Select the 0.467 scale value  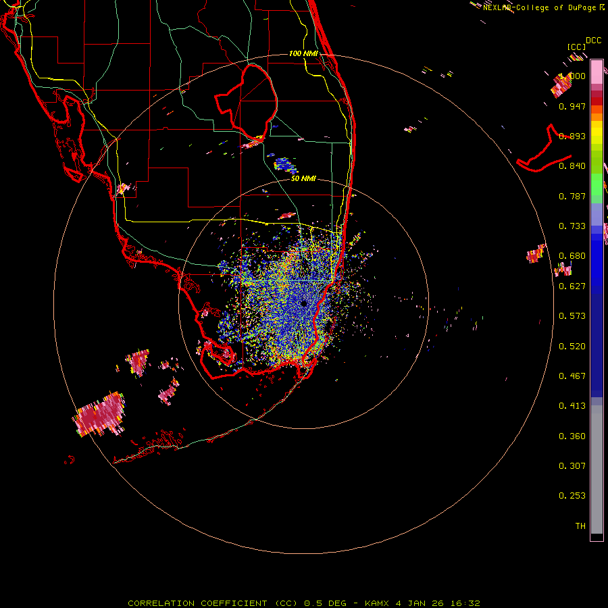click(x=572, y=376)
